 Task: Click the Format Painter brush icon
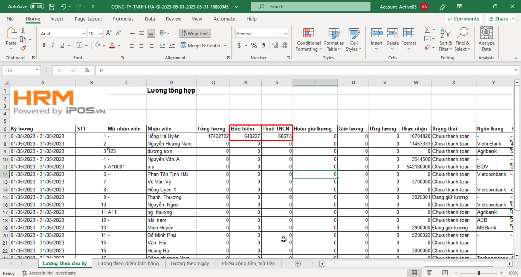coord(23,48)
